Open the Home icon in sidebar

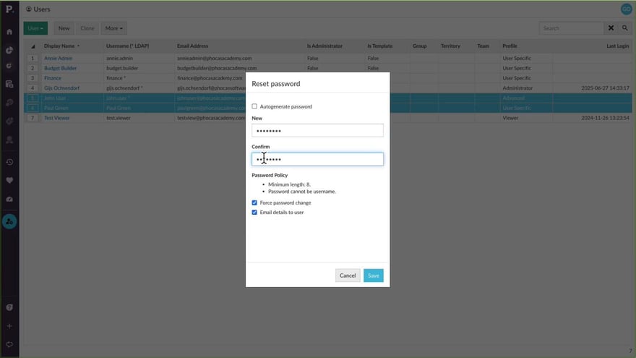(x=9, y=32)
